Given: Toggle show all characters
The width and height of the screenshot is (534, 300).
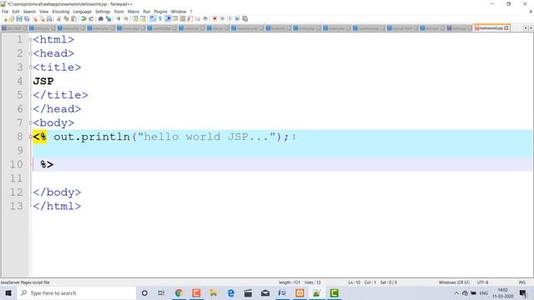Looking at the screenshot, I should 159,18.
